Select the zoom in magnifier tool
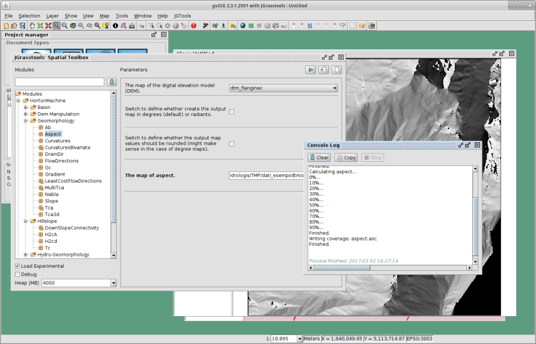Viewport: 536px width, 344px height. point(57,26)
